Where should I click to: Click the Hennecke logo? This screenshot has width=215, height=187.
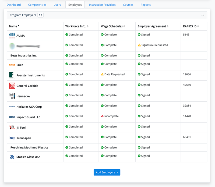click(12, 96)
